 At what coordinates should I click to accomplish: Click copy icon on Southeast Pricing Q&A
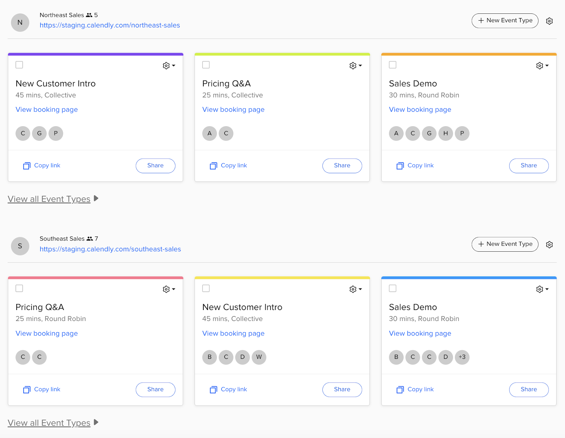(27, 390)
